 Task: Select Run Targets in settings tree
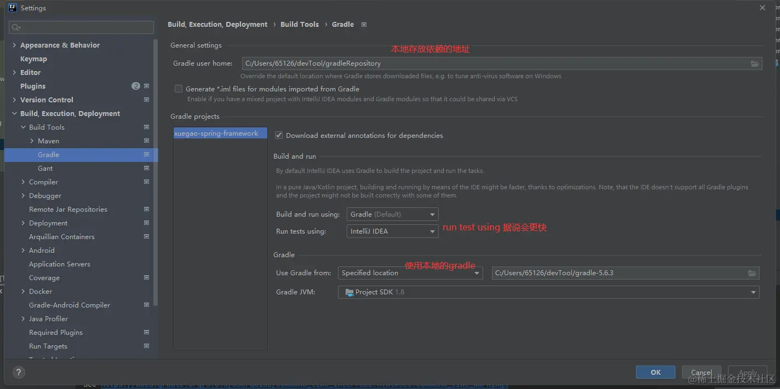[x=48, y=346]
